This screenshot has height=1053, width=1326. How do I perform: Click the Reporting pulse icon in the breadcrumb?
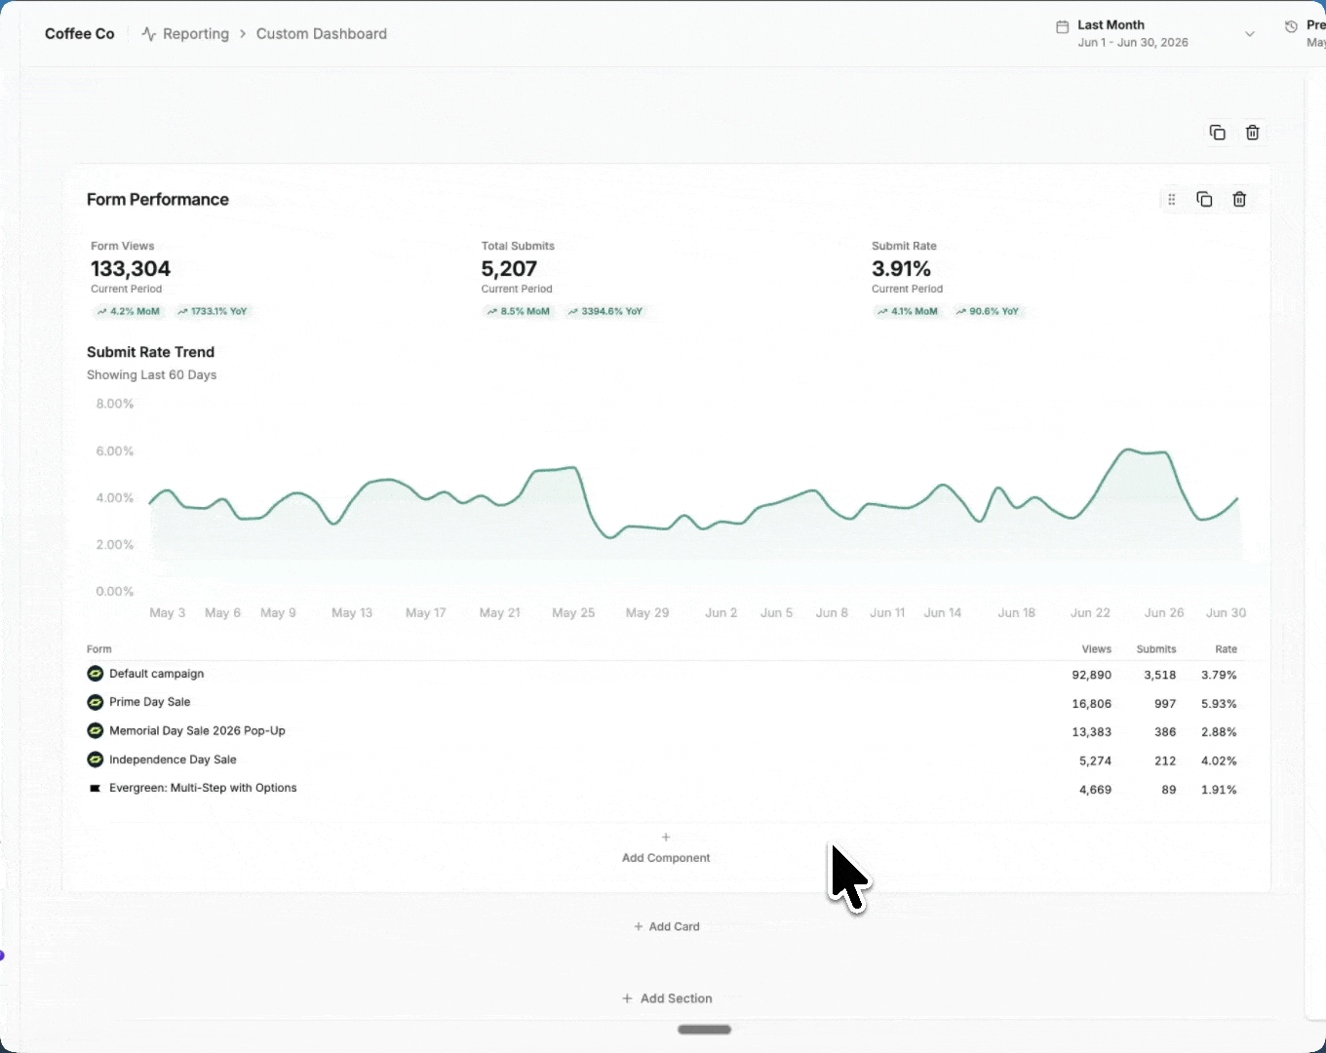click(x=148, y=34)
